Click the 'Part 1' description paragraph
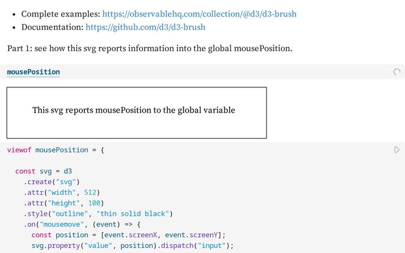 pos(149,48)
